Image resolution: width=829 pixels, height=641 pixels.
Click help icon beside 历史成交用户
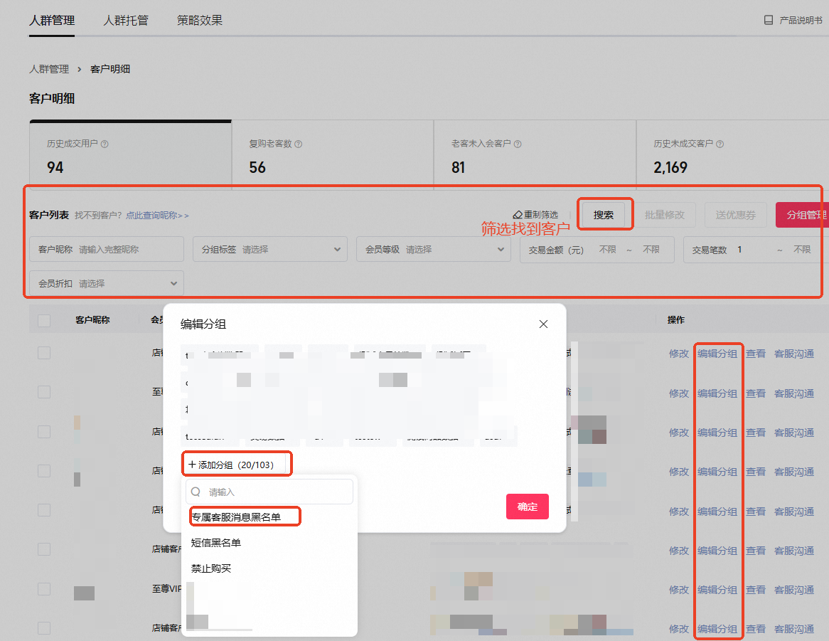point(105,144)
